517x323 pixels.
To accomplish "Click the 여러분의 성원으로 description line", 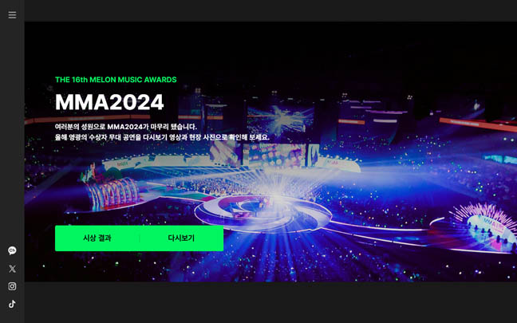I will click(x=126, y=127).
